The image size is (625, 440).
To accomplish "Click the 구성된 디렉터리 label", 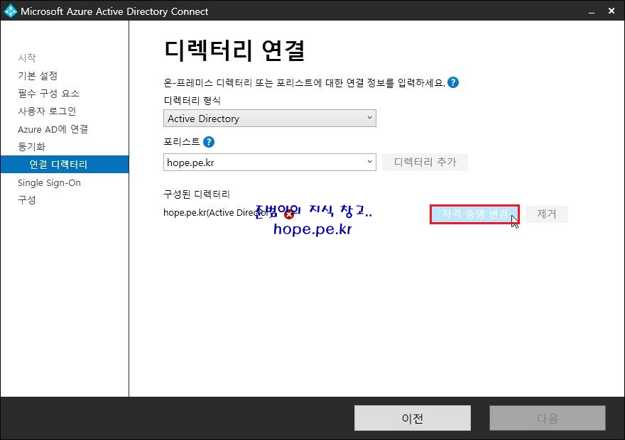I will coord(197,194).
